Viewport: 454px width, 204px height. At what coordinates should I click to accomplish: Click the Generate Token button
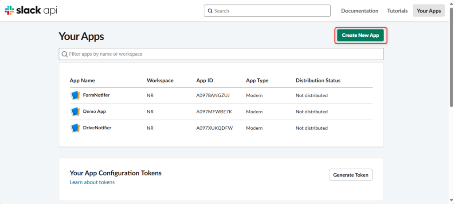coord(351,175)
